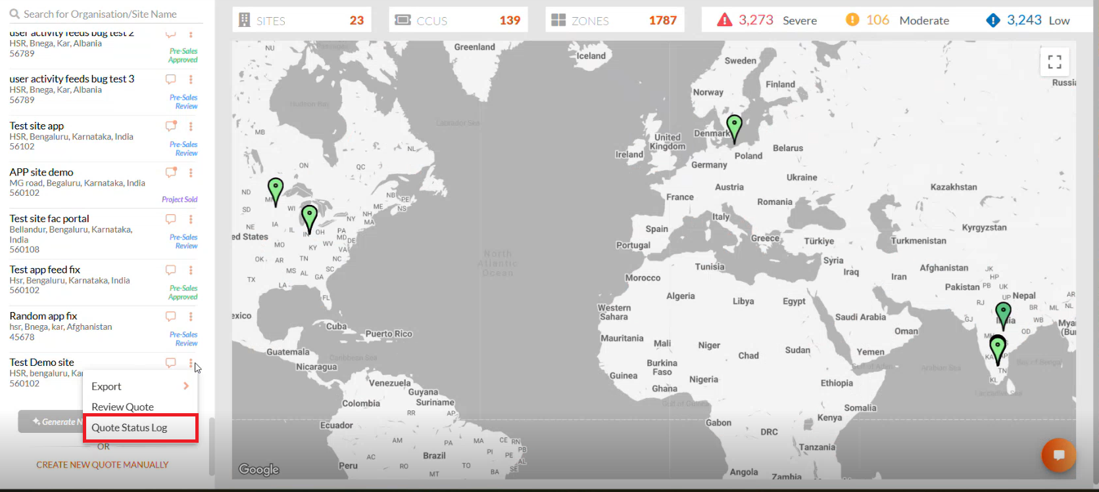Open the three-dot menu for Test site app
The width and height of the screenshot is (1099, 492).
(x=191, y=126)
